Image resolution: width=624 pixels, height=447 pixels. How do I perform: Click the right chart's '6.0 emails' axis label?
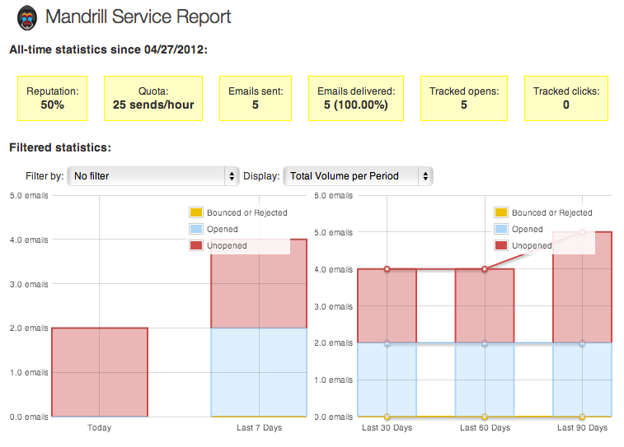(334, 195)
